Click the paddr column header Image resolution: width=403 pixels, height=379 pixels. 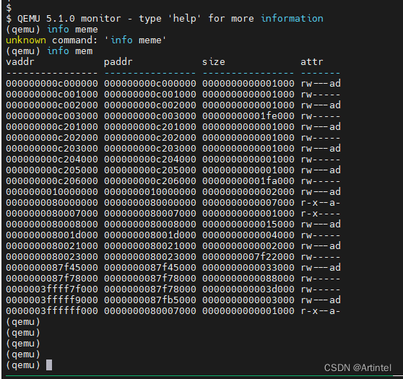point(118,62)
